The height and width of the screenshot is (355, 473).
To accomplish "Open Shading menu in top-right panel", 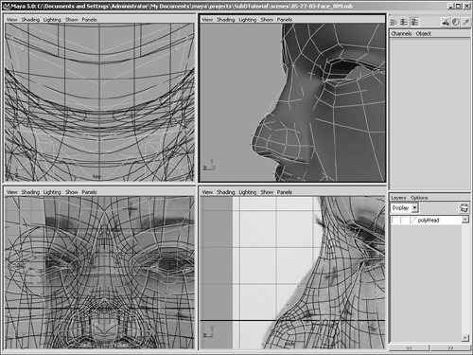I will tap(225, 20).
